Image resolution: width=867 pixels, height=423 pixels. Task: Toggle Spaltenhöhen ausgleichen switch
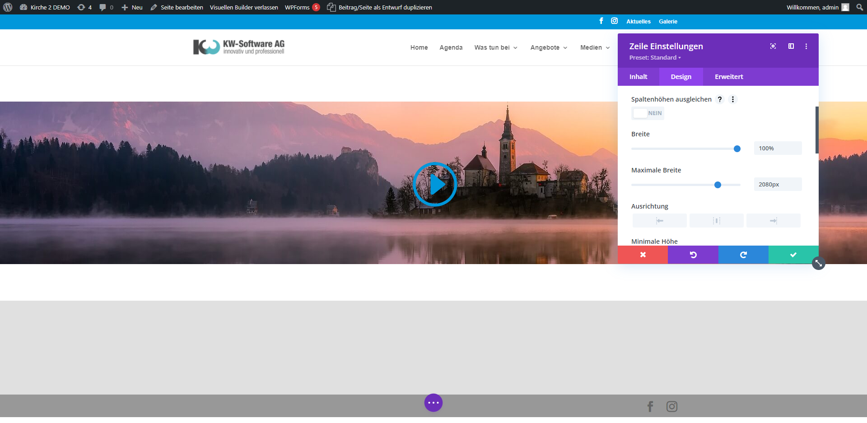click(x=648, y=113)
